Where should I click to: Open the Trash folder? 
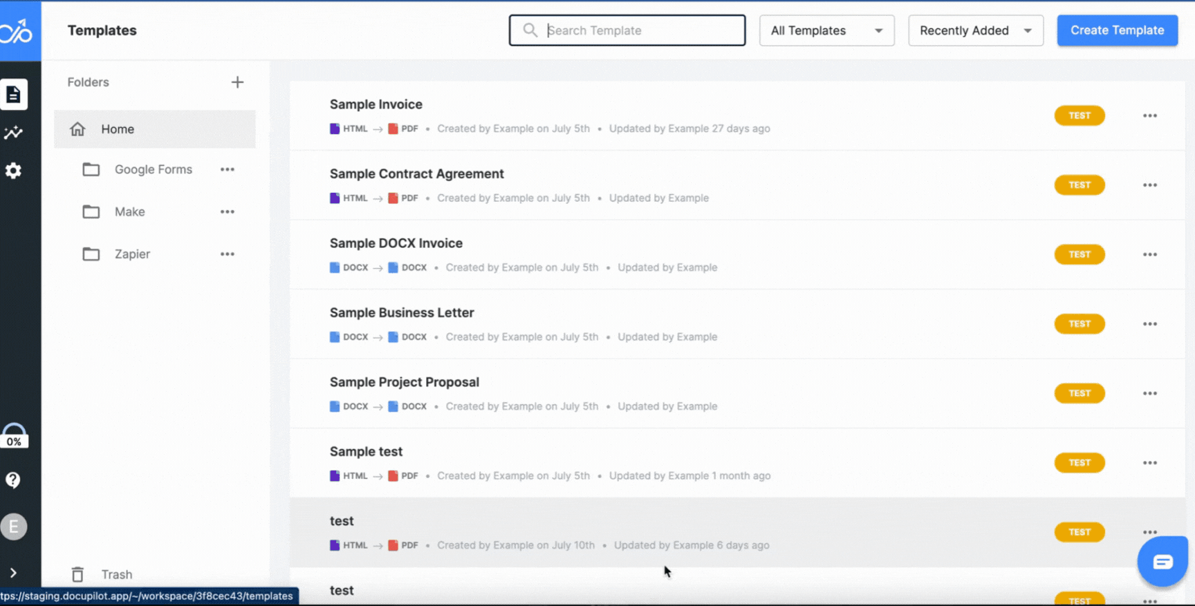click(x=116, y=574)
